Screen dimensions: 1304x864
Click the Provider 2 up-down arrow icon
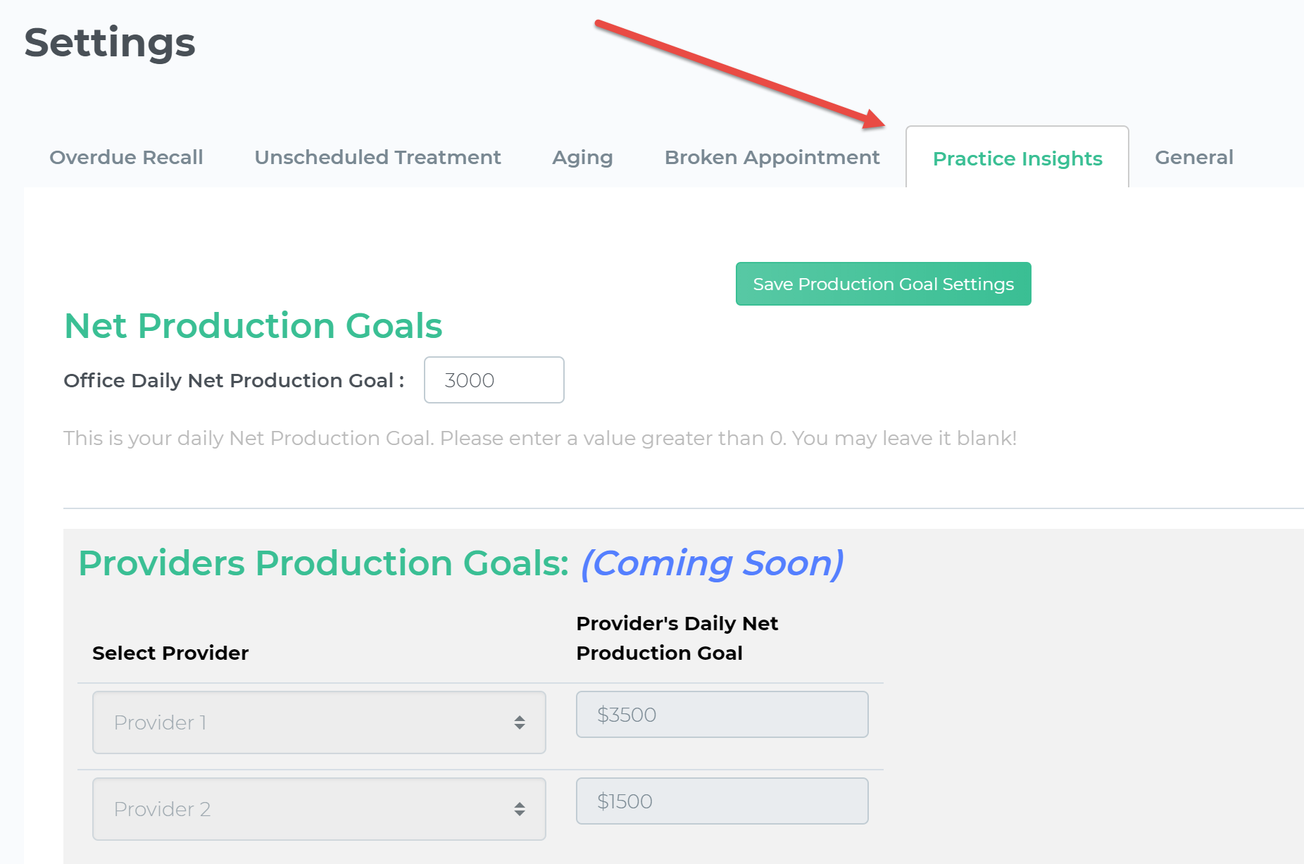[520, 809]
